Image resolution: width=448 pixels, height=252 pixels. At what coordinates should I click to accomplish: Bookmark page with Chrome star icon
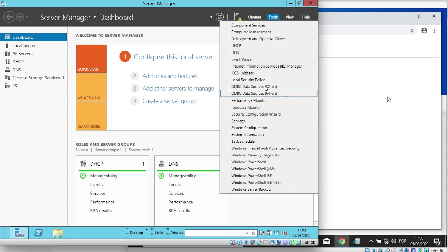point(412,30)
